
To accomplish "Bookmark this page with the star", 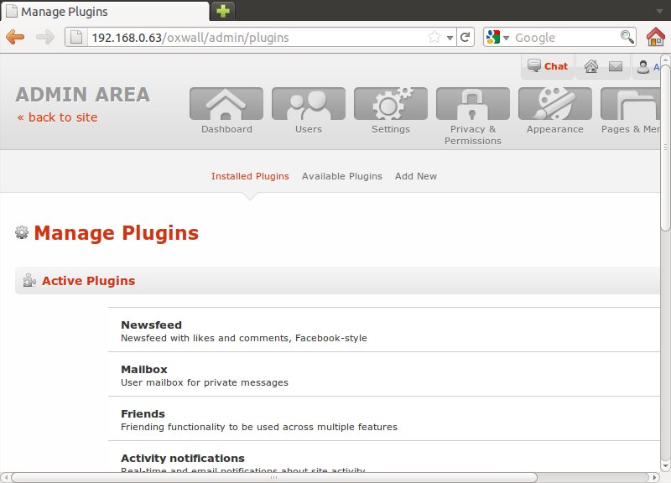I will tap(434, 37).
